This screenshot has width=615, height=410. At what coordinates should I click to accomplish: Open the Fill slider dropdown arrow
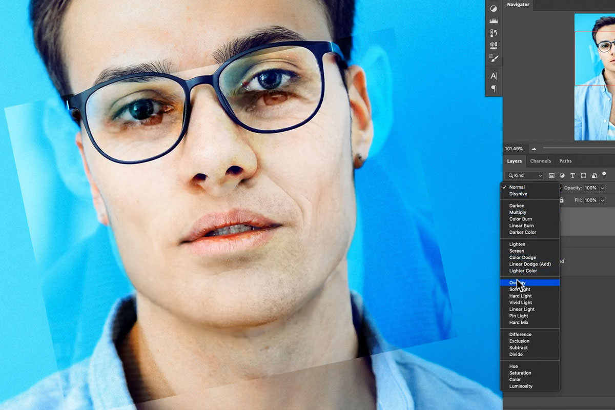point(602,200)
